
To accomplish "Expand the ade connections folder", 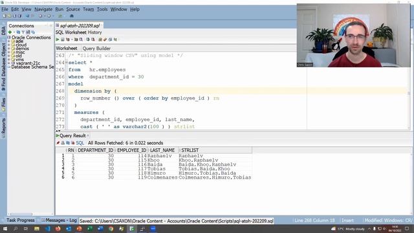I will pyautogui.click(x=9, y=41).
